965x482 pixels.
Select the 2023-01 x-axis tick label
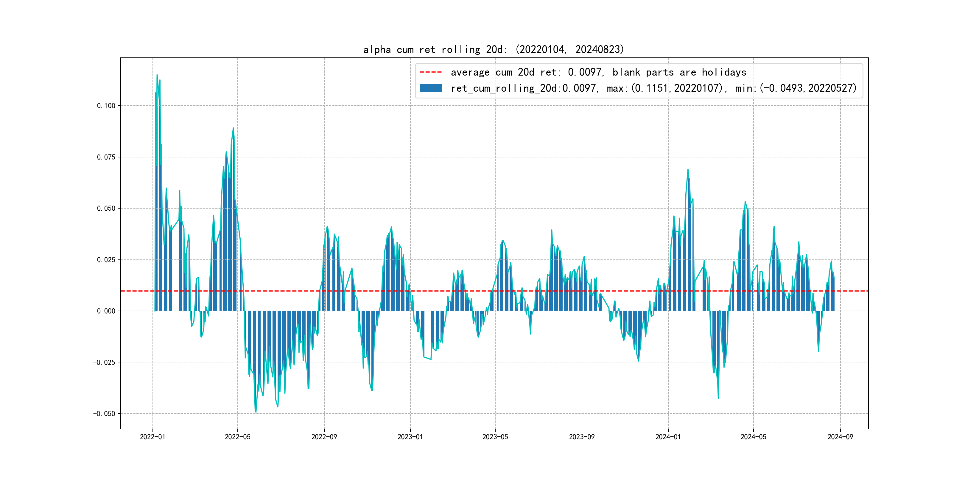(410, 437)
